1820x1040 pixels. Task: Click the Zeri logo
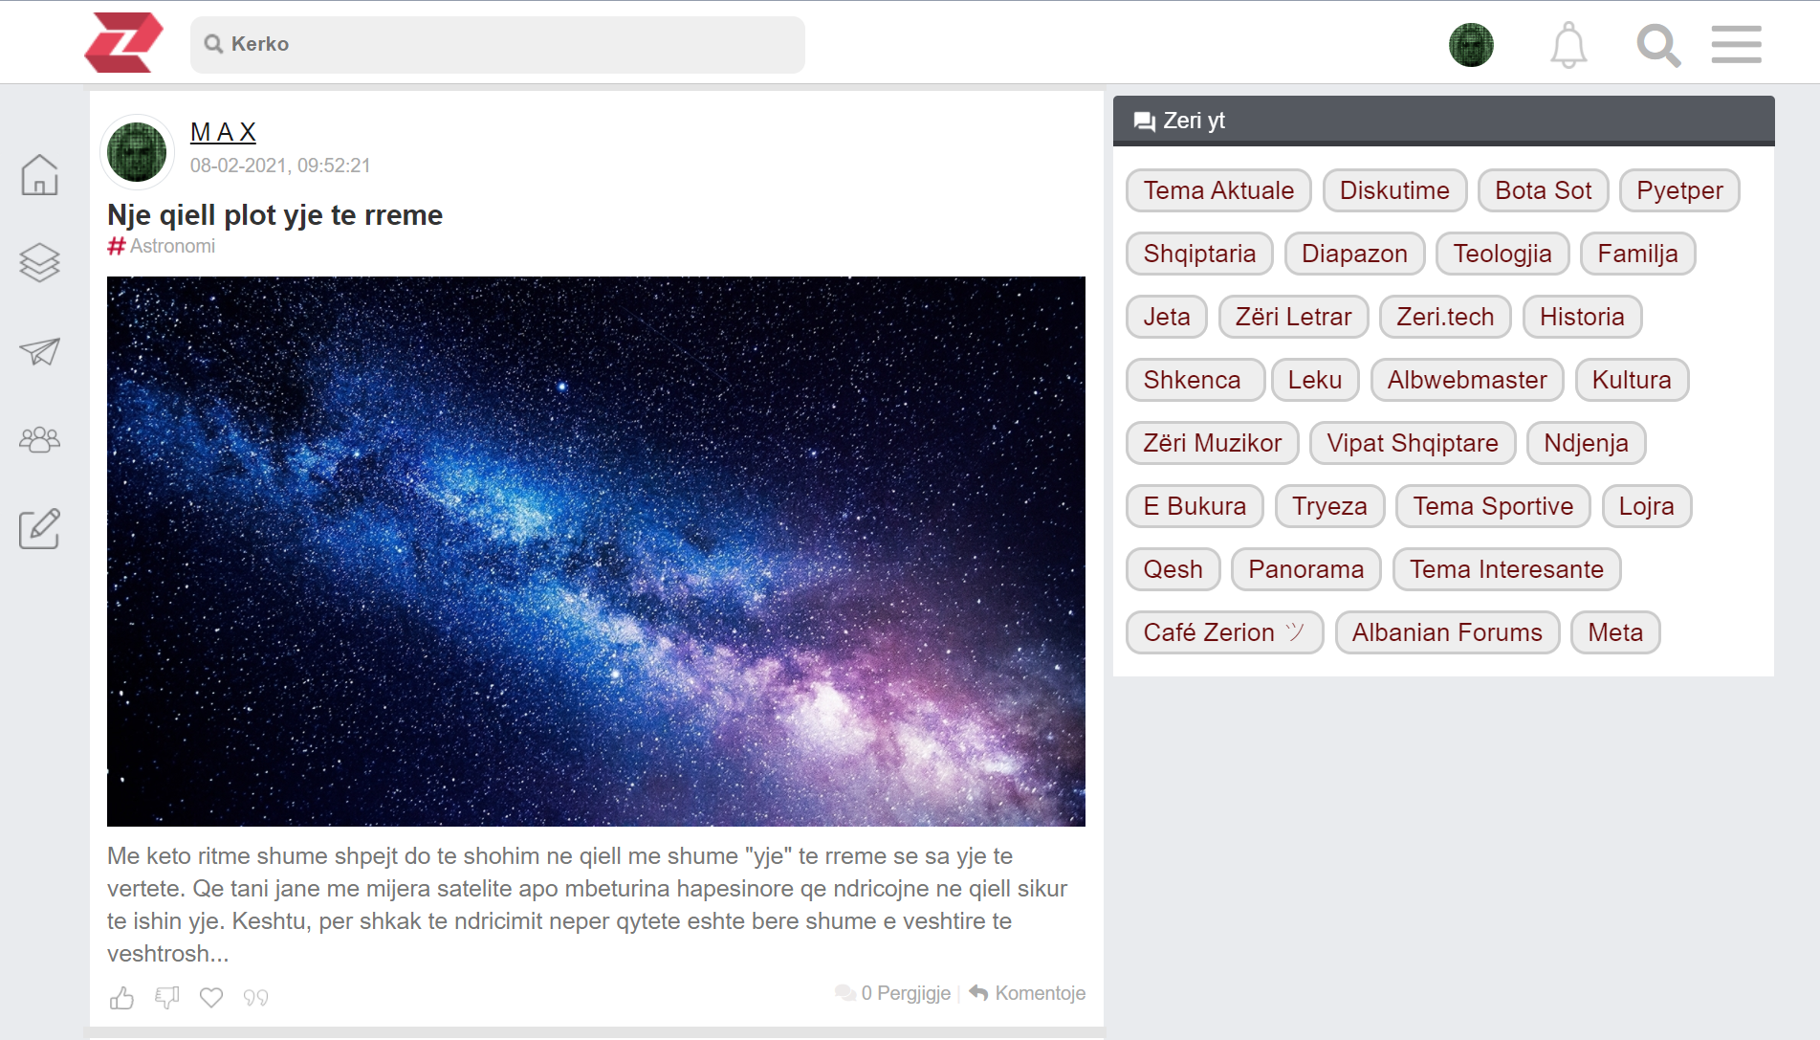point(123,41)
